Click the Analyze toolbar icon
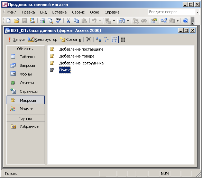The width and height of the screenshot is (202, 178). point(122,21)
